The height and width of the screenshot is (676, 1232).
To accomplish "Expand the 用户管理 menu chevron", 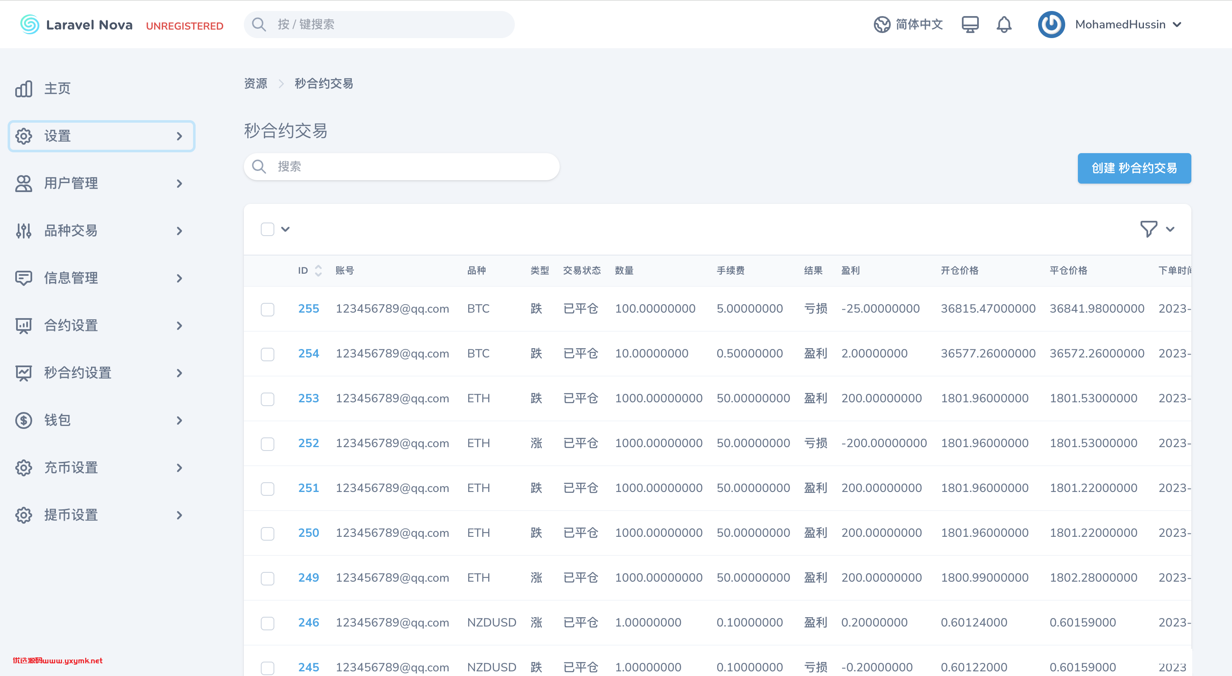I will coord(180,184).
